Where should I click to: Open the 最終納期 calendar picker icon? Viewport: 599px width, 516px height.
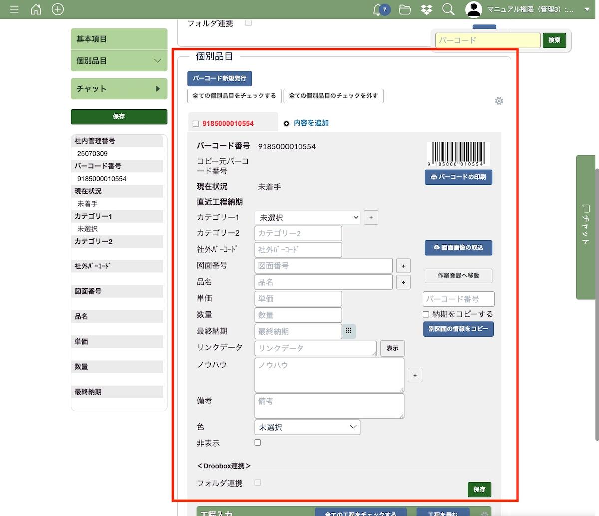click(349, 331)
